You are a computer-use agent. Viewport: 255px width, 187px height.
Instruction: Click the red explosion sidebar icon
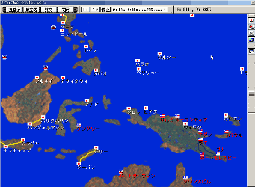251,27
